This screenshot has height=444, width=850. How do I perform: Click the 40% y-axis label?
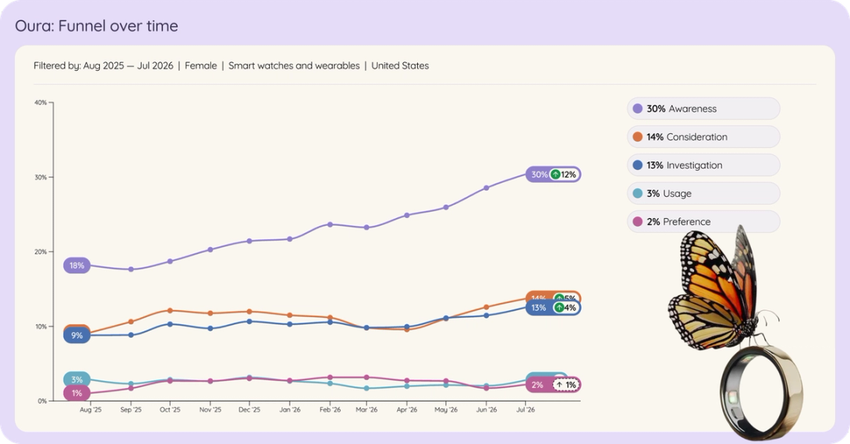pyautogui.click(x=41, y=102)
